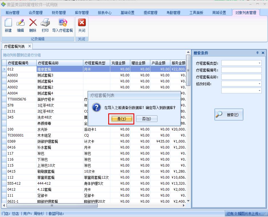Click the 导入疗程套餐 import icon

pos(62,23)
